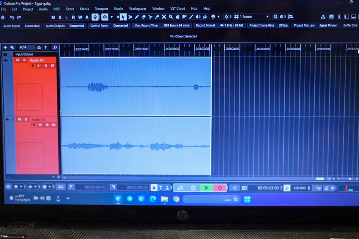Viewport: 359px width, 239px height.
Task: Open Export Audio Mixdown icon
Action: [x=323, y=17]
